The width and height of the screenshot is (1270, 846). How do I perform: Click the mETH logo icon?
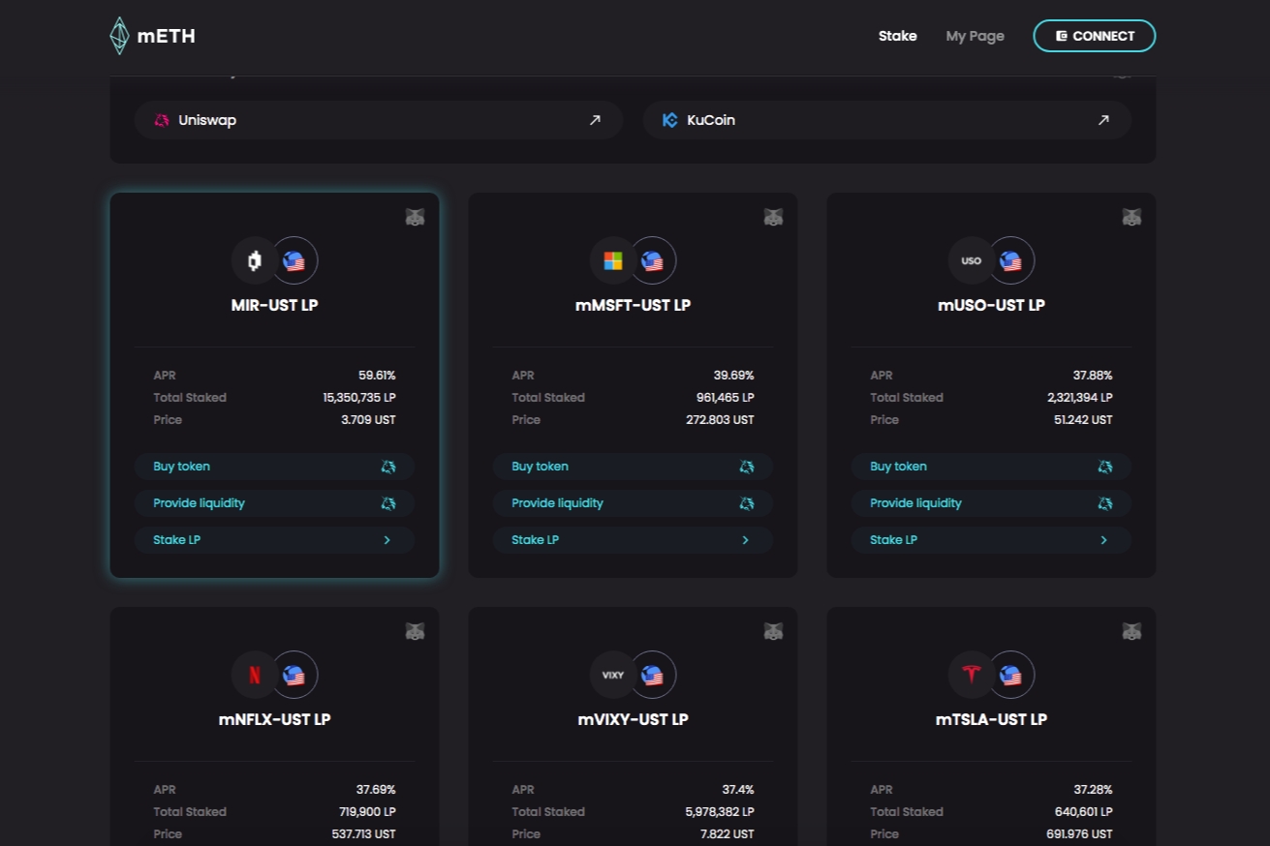[119, 36]
